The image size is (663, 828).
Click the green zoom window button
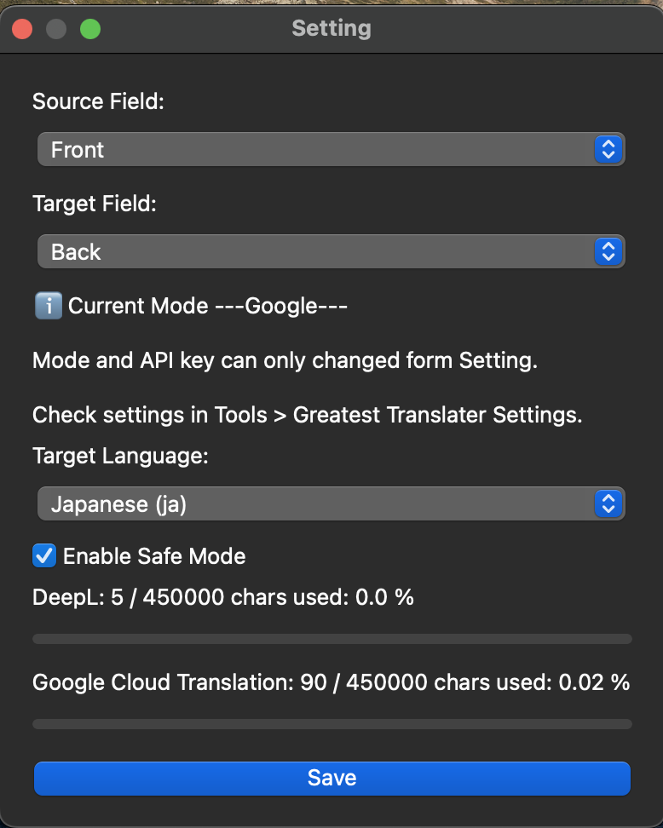point(90,29)
